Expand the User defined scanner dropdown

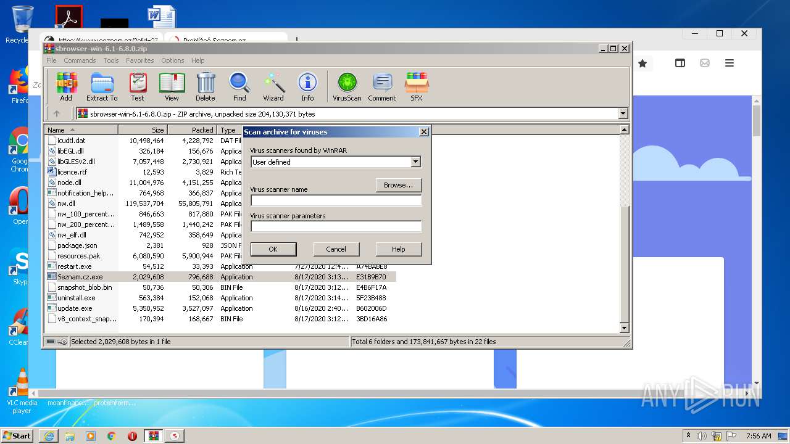coord(415,162)
